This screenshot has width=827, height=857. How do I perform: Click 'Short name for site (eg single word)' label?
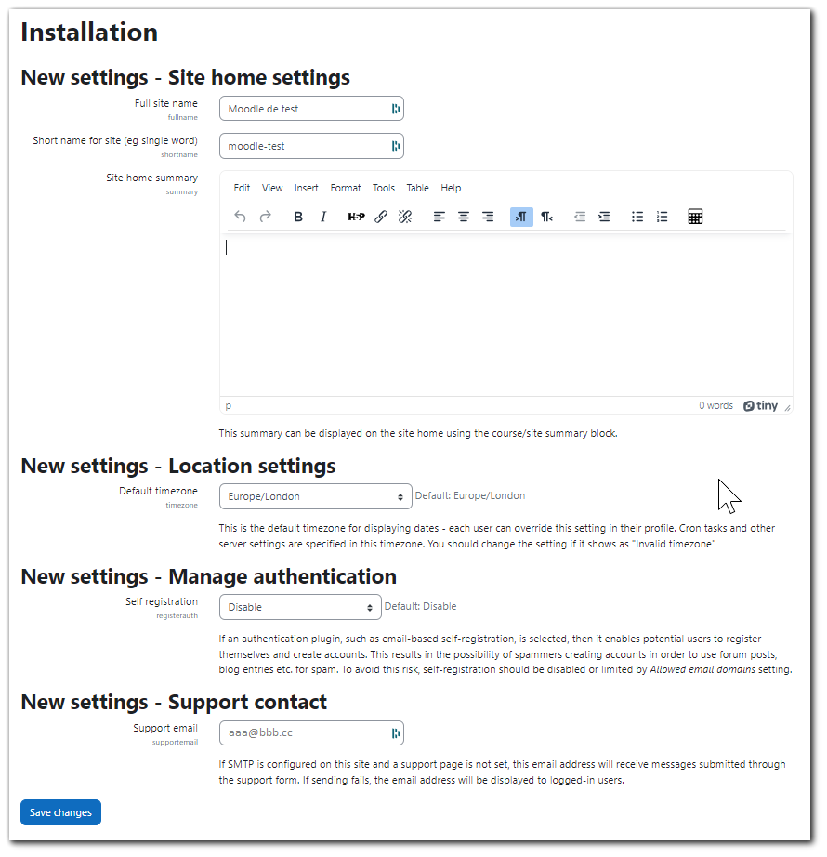(x=115, y=140)
